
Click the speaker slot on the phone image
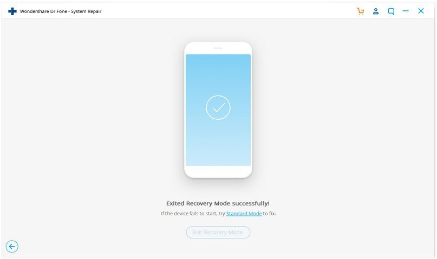coord(218,48)
